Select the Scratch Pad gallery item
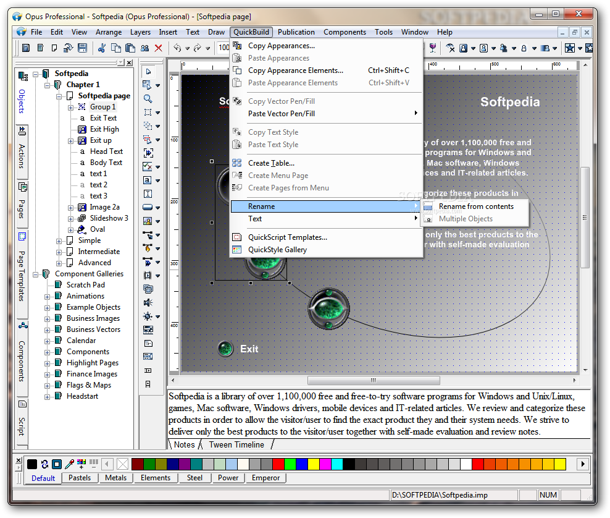610x518 pixels. point(86,285)
